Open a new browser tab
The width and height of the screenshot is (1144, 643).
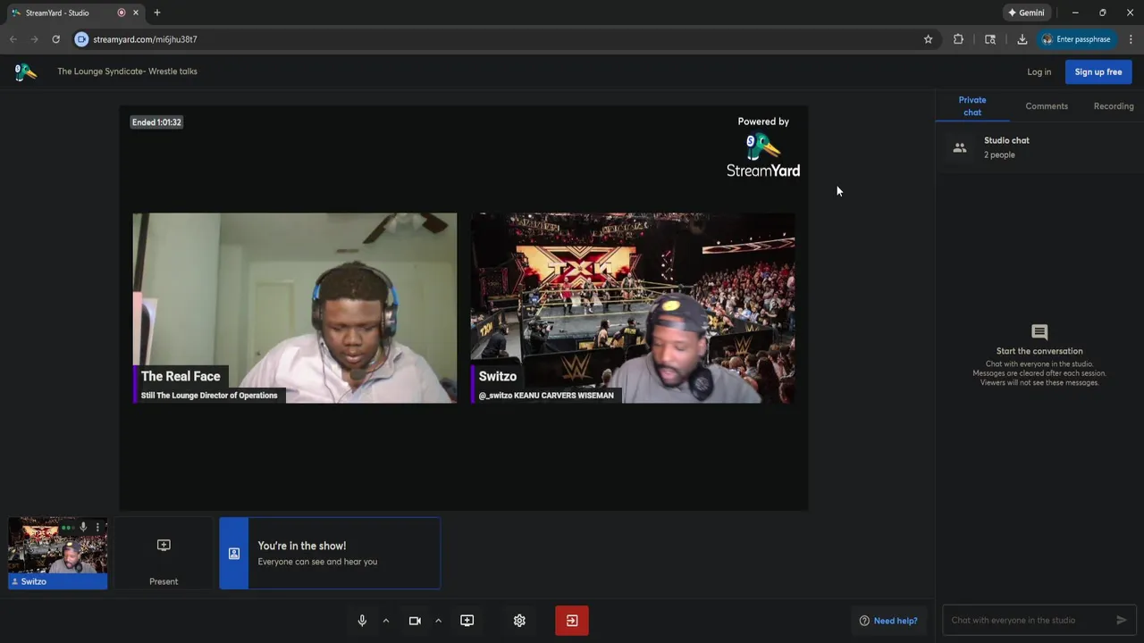pyautogui.click(x=157, y=13)
